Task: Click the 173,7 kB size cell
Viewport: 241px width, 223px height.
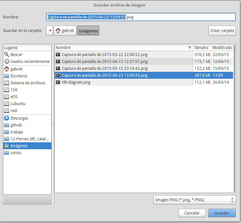Action: click(x=202, y=61)
